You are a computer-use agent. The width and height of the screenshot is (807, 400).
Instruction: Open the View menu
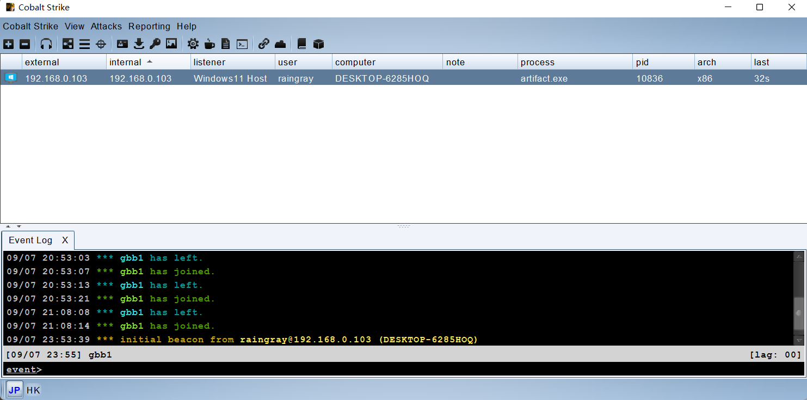(75, 26)
